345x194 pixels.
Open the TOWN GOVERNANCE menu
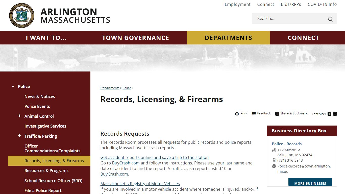tap(136, 38)
